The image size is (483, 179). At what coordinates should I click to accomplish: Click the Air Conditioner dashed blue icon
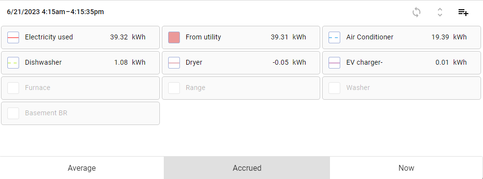point(334,37)
